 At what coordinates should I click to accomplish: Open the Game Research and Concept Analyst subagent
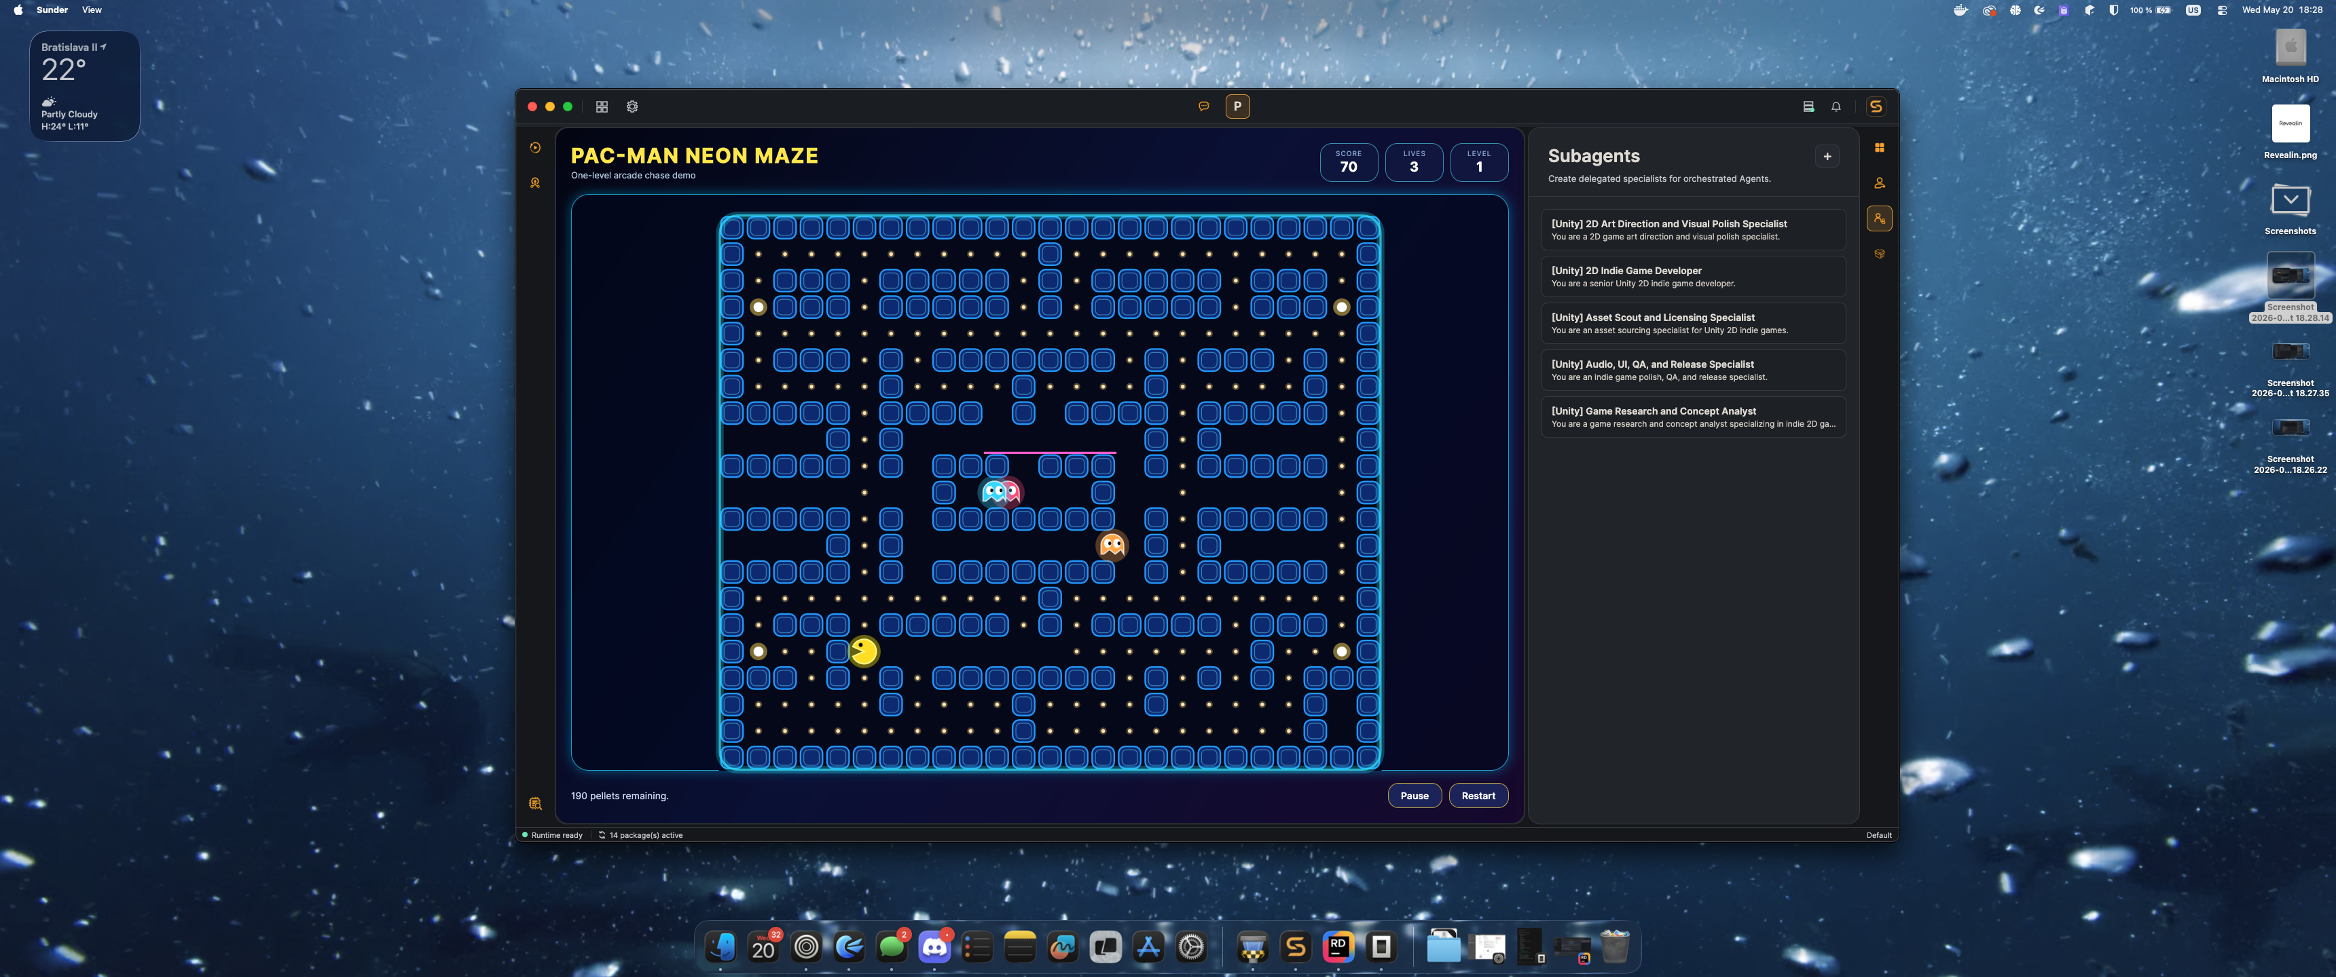[1693, 417]
